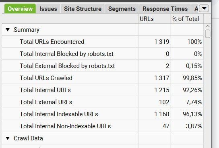Go to the Response Times tab
This screenshot has height=148, width=219.
click(165, 9)
